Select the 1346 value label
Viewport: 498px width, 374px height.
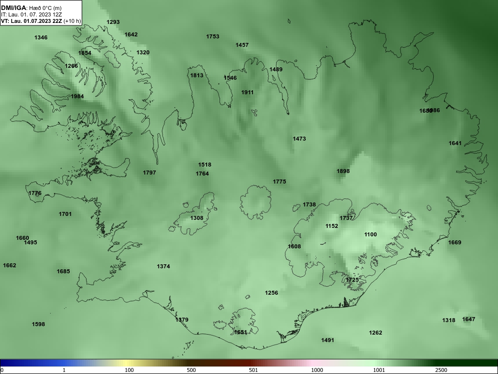click(x=41, y=37)
